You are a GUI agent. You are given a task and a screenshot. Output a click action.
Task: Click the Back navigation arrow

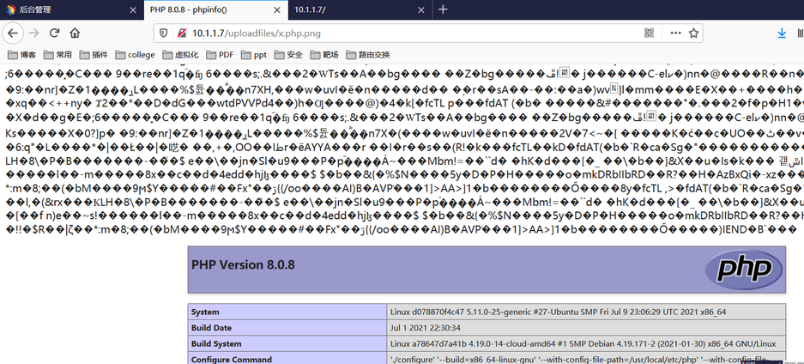[13, 33]
